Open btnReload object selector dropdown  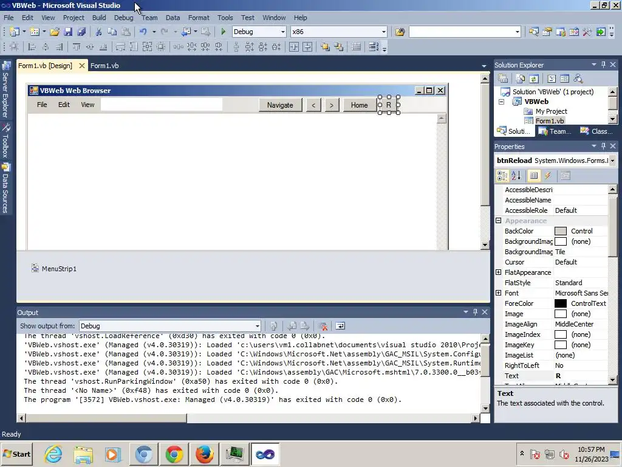coord(612,161)
